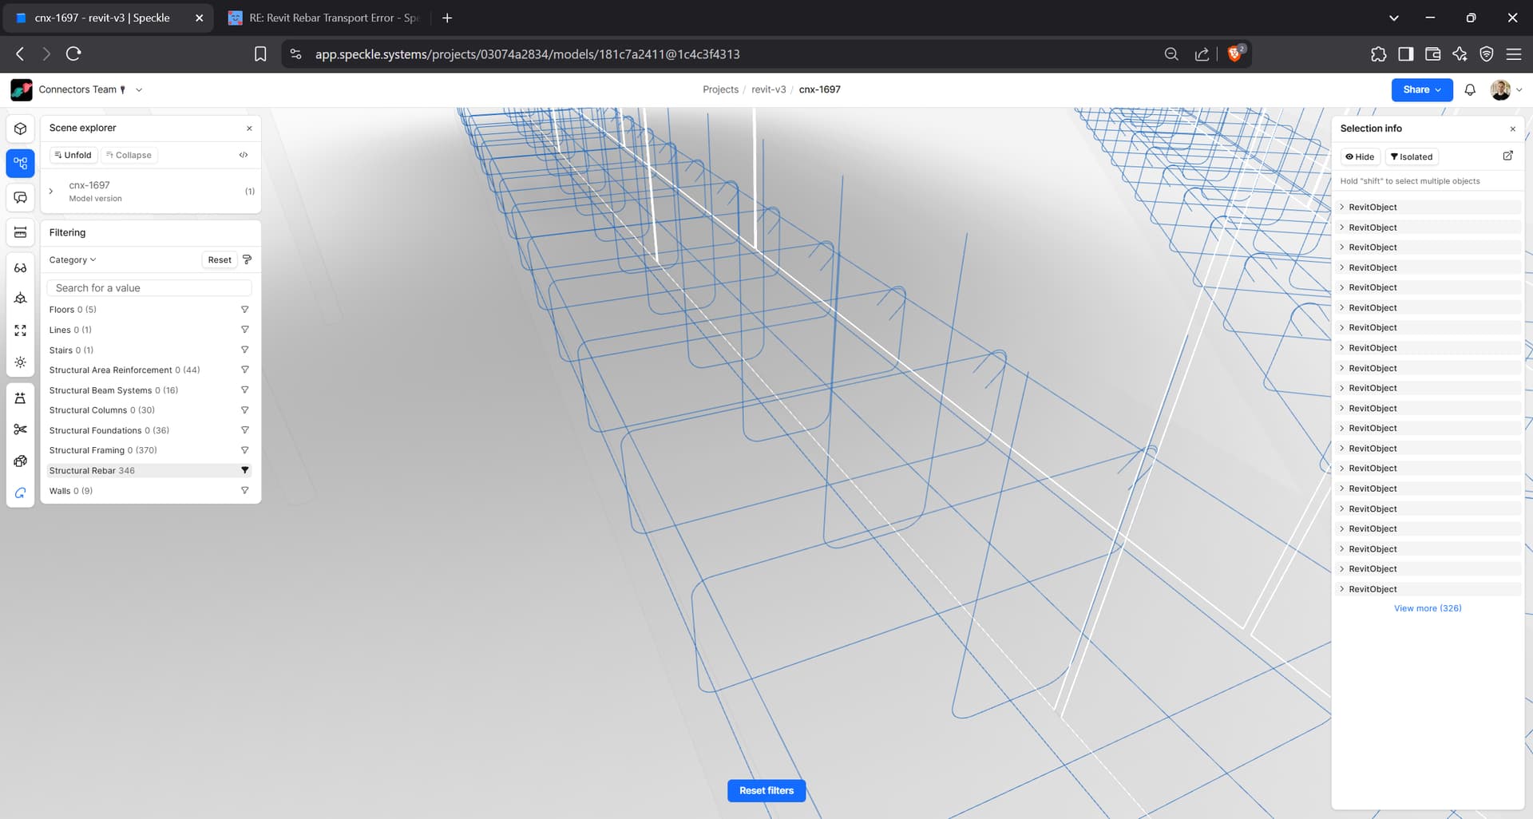Image resolution: width=1533 pixels, height=819 pixels.
Task: Go to Projects breadcrumb
Action: 720,89
